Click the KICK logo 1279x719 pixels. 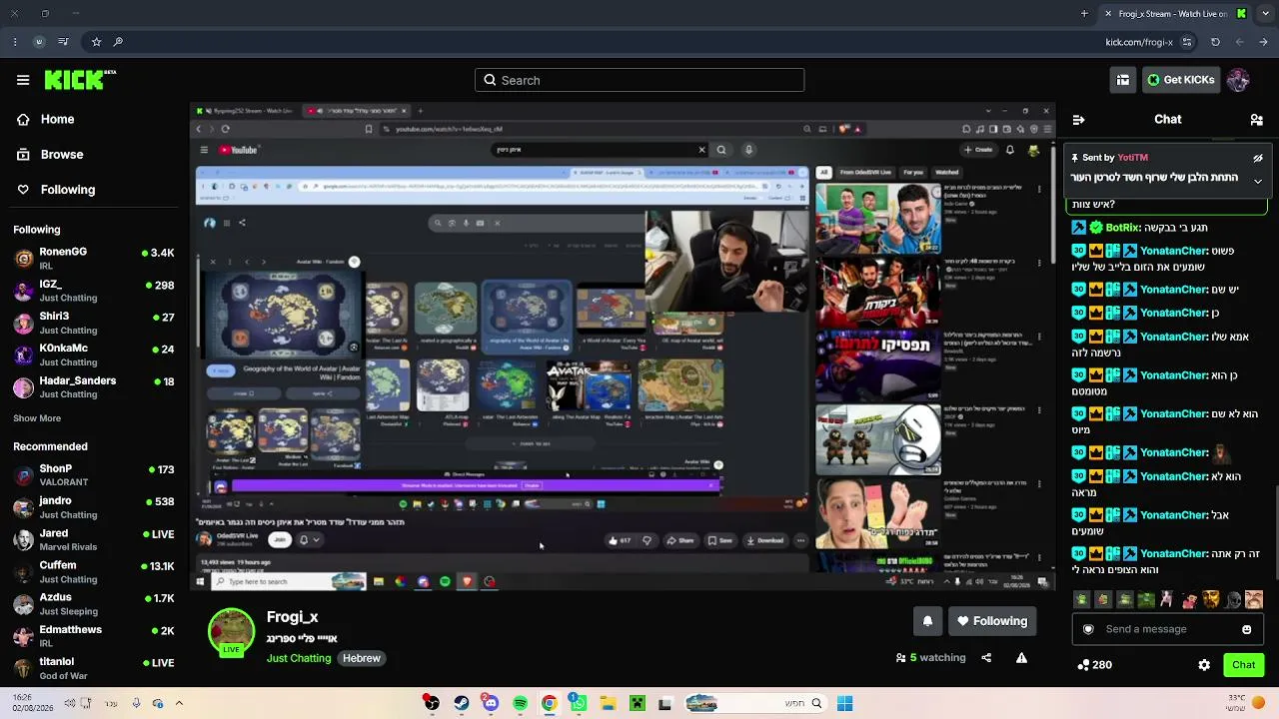click(x=80, y=80)
